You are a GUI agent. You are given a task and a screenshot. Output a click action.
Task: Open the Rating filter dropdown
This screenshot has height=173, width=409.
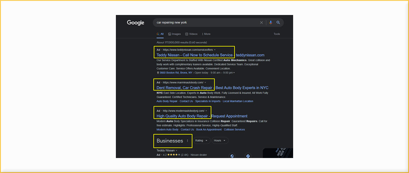click(x=202, y=140)
